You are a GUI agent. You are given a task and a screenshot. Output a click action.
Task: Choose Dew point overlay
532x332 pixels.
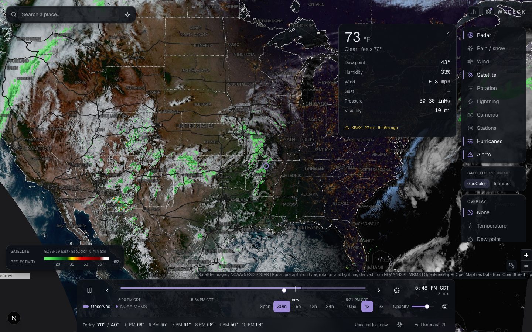tap(494, 239)
